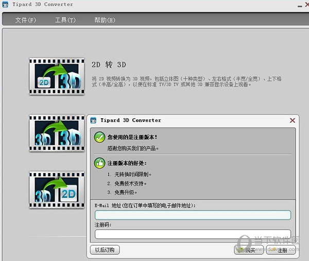The height and width of the screenshot is (261, 309).
Task: Click the green thumbs-up benefits icon
Action: pyautogui.click(x=99, y=163)
